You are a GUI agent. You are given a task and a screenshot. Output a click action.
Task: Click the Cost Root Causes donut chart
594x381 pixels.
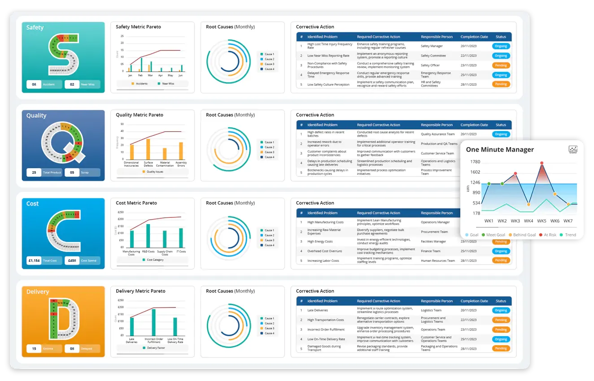click(x=229, y=238)
